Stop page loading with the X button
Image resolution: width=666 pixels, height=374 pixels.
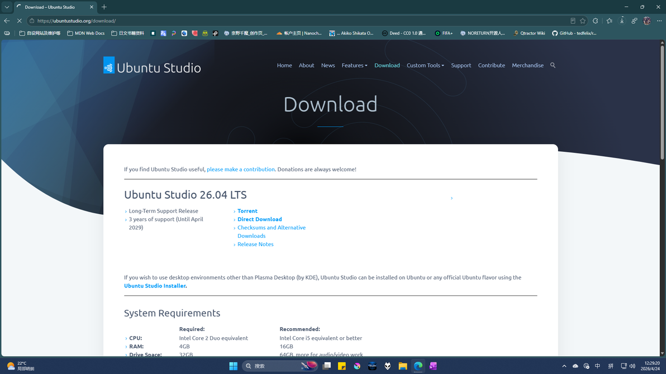click(19, 21)
